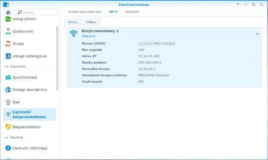
Task: Collapse the Bezprzewodowy 1 details chevron
Action: 257,34
